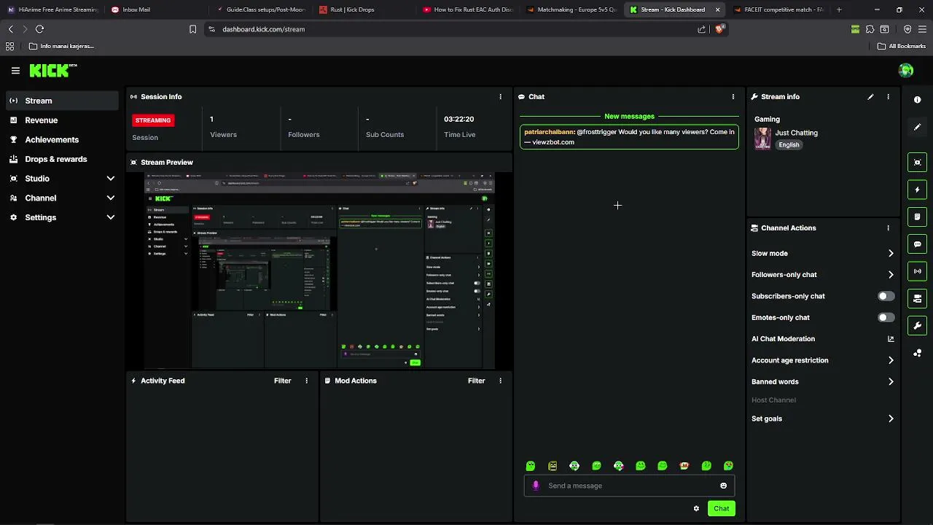Open Followers-only chat options arrow
This screenshot has height=525, width=933.
tap(891, 275)
